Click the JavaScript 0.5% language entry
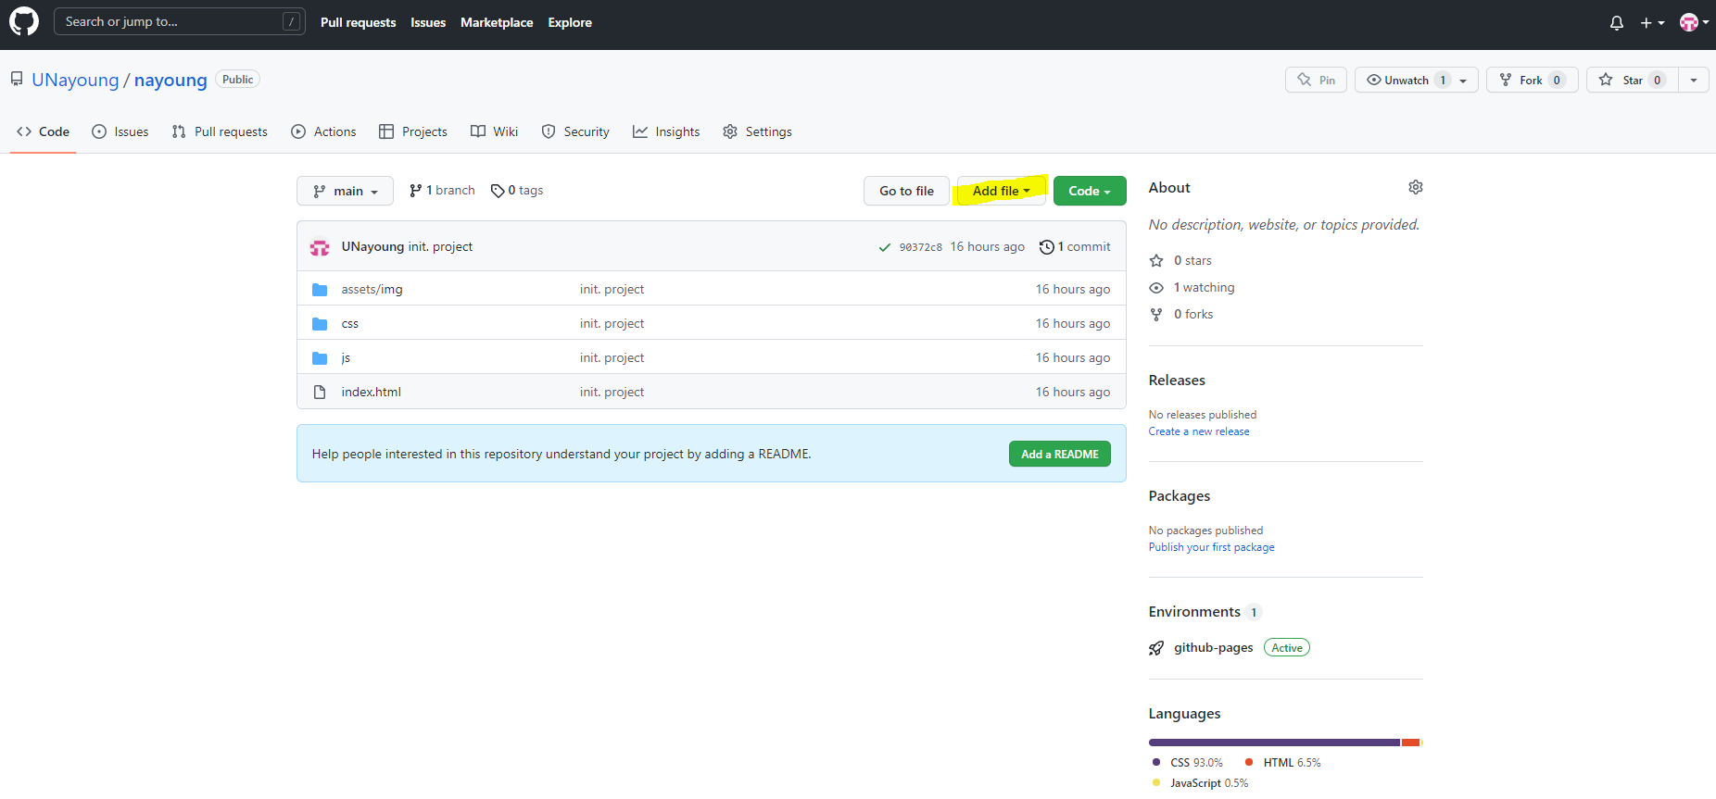 [x=1200, y=783]
